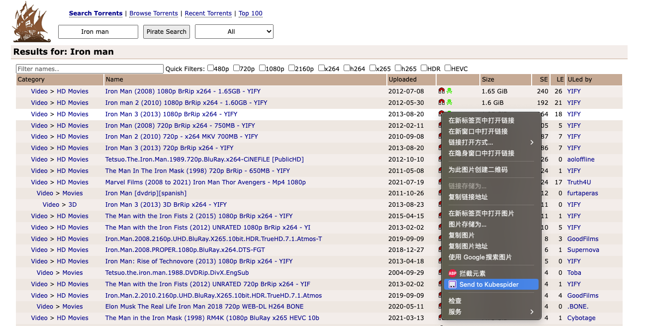
Task: Choose 在新窗口中打开链接 menu entry
Action: pos(490,131)
